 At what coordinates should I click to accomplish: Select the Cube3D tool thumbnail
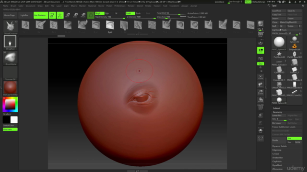(294, 63)
